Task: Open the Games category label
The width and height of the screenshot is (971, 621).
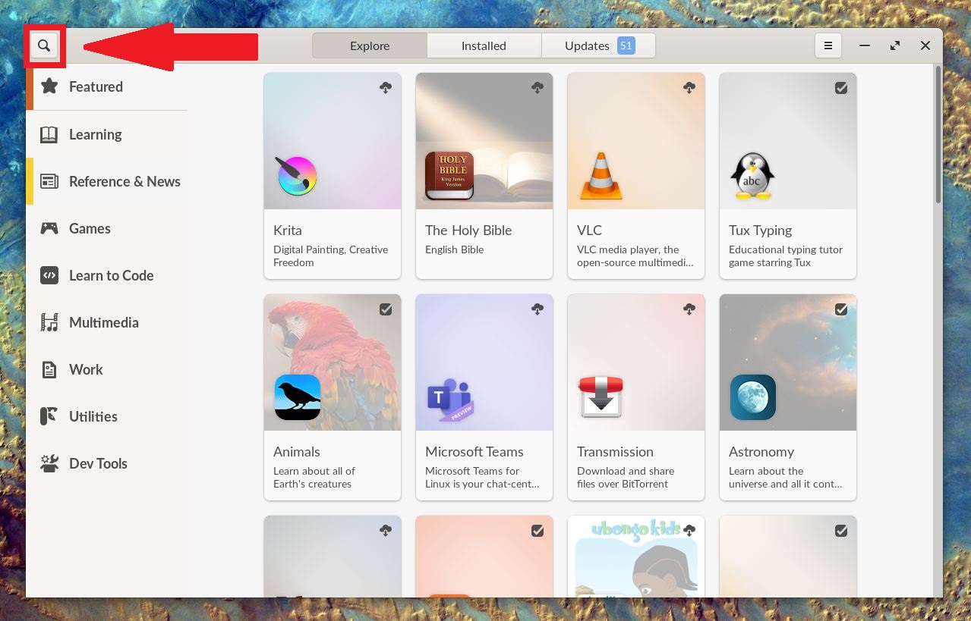Action: point(90,228)
